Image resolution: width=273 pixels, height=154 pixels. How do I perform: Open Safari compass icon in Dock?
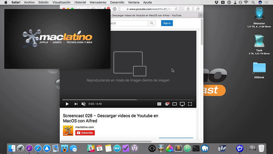point(38,149)
